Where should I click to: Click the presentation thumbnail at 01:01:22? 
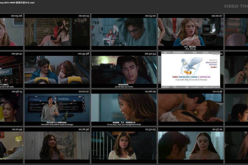(x=57, y=107)
